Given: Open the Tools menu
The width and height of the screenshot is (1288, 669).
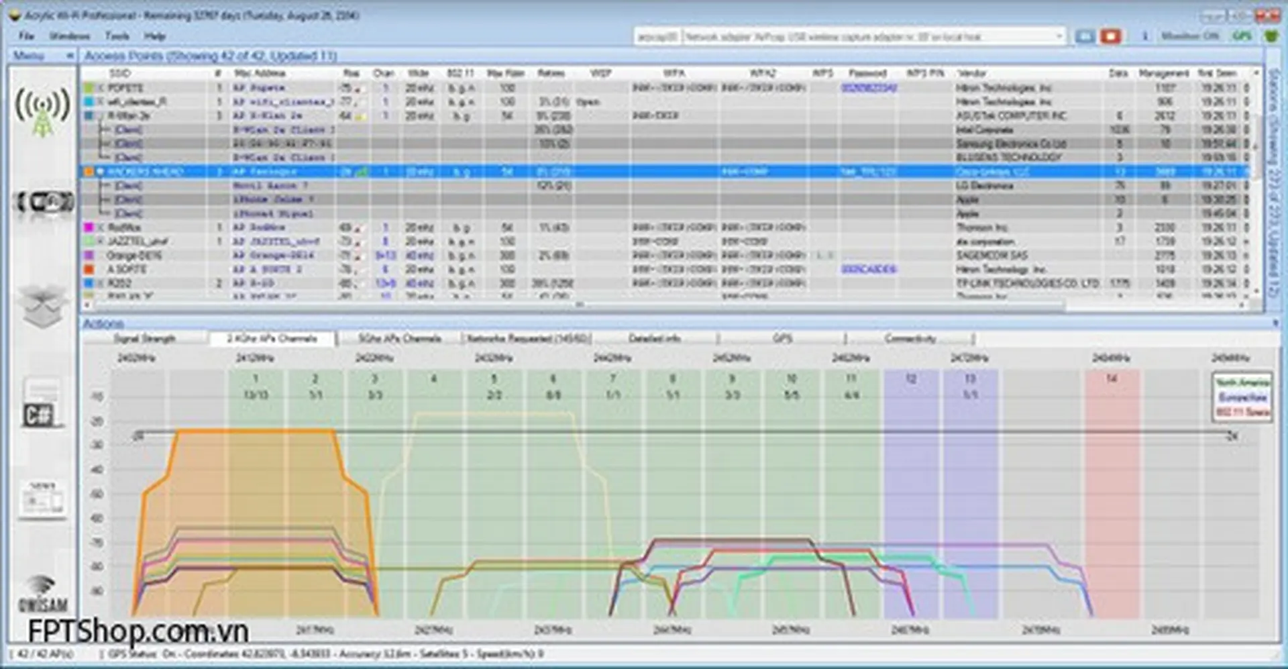Looking at the screenshot, I should click(x=117, y=36).
